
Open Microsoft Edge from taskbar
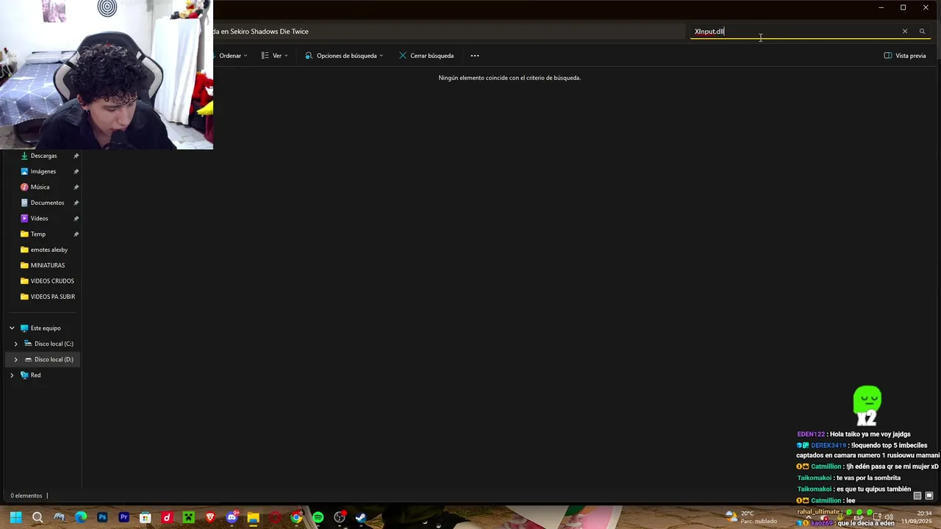(x=81, y=517)
